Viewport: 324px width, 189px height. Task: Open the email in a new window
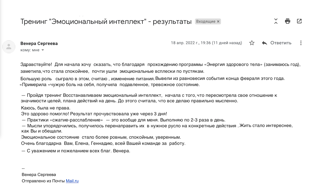[x=299, y=21]
